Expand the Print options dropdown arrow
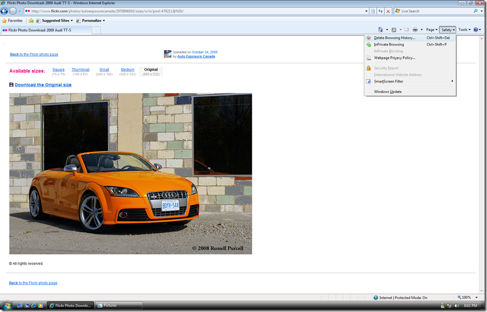Image resolution: width=487 pixels, height=312 pixels. pyautogui.click(x=422, y=30)
